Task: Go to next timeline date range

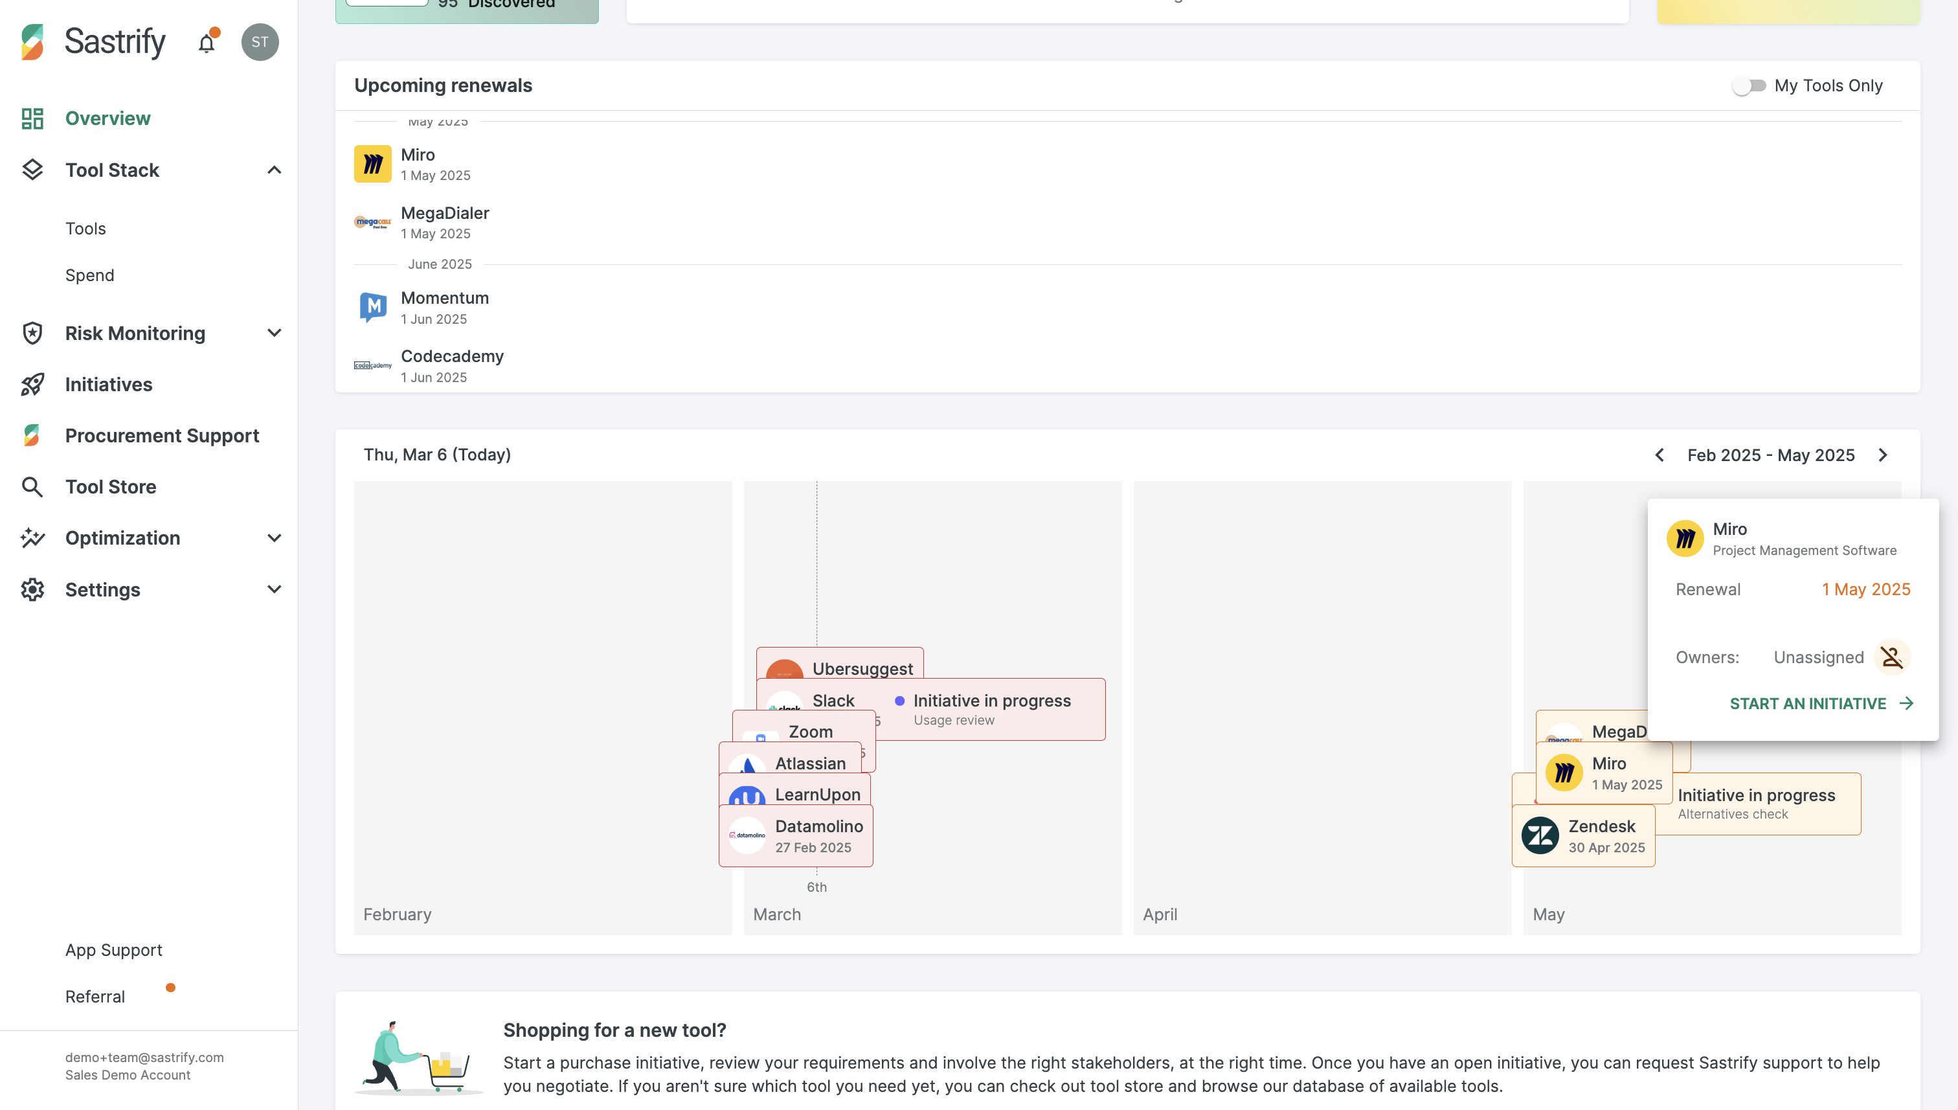Action: (x=1882, y=455)
